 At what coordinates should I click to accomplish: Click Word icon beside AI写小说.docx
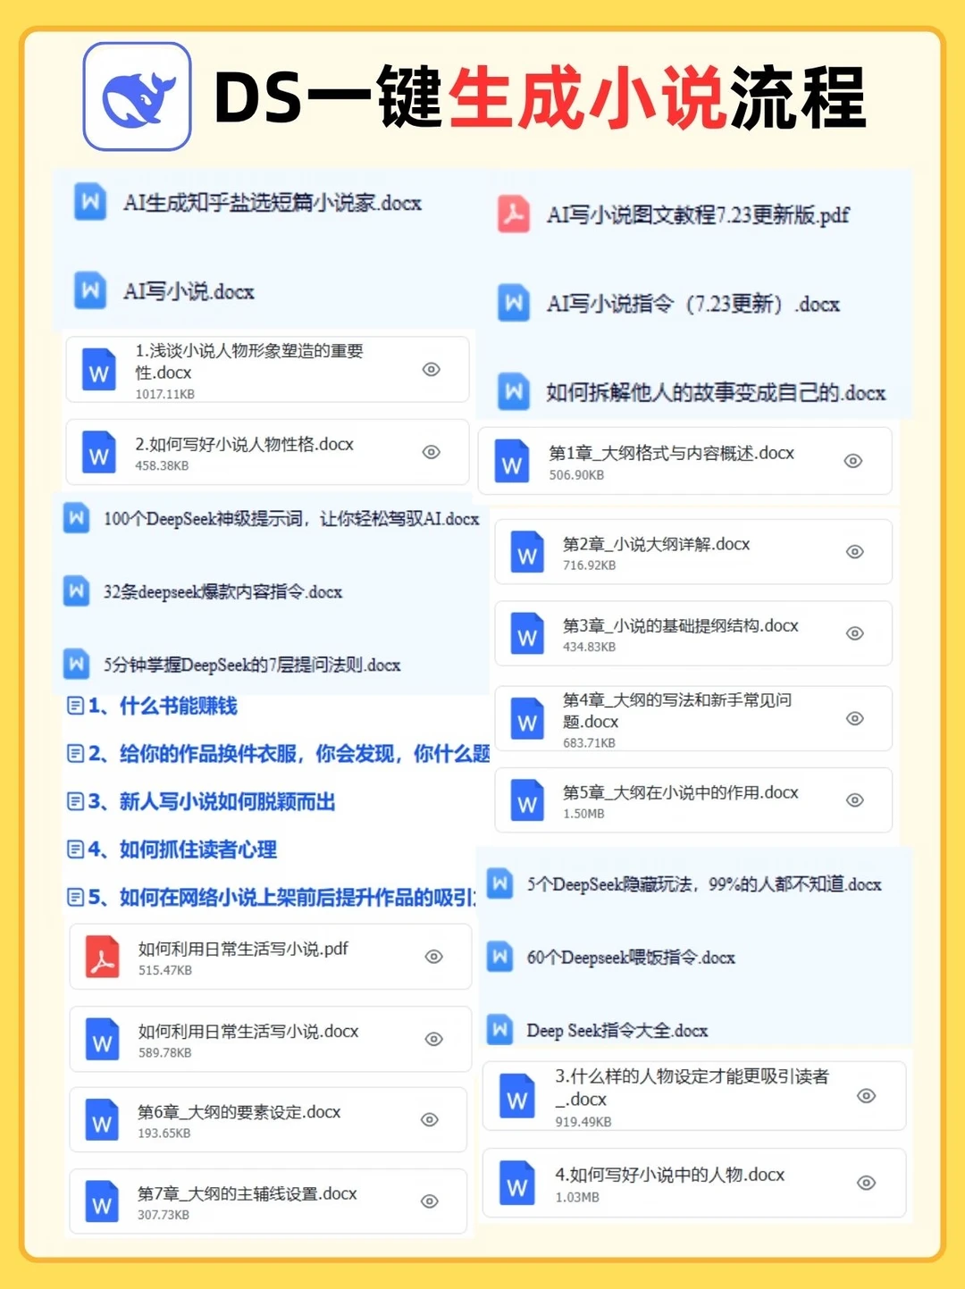89,290
